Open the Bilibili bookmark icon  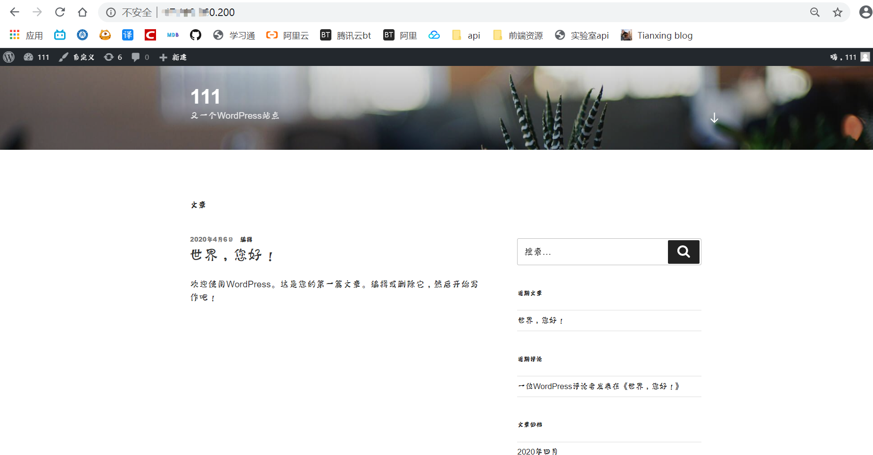pyautogui.click(x=59, y=35)
